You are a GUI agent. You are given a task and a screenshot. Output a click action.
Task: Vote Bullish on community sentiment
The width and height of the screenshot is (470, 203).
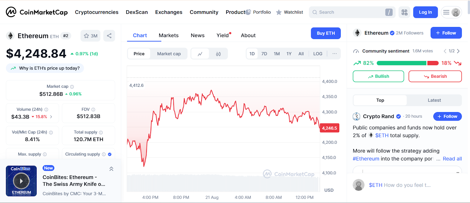[x=378, y=76]
